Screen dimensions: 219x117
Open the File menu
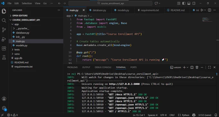point(9,3)
